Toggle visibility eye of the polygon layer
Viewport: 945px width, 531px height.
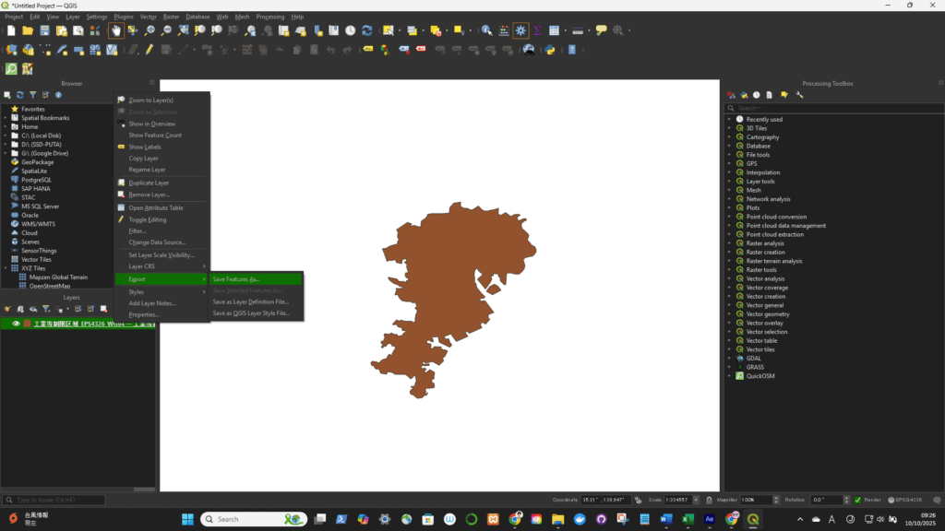point(16,324)
